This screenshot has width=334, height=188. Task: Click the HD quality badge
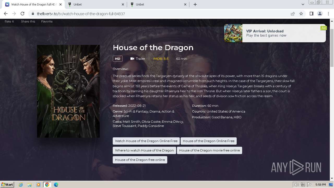click(x=118, y=59)
